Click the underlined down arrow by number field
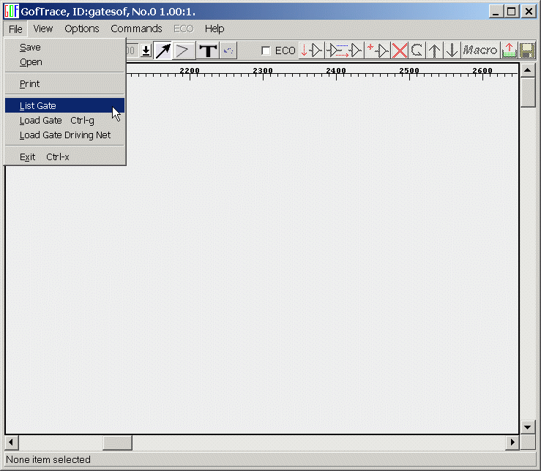 coord(146,50)
